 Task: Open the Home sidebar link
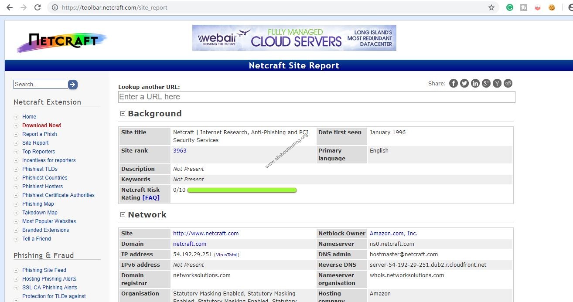pos(29,117)
